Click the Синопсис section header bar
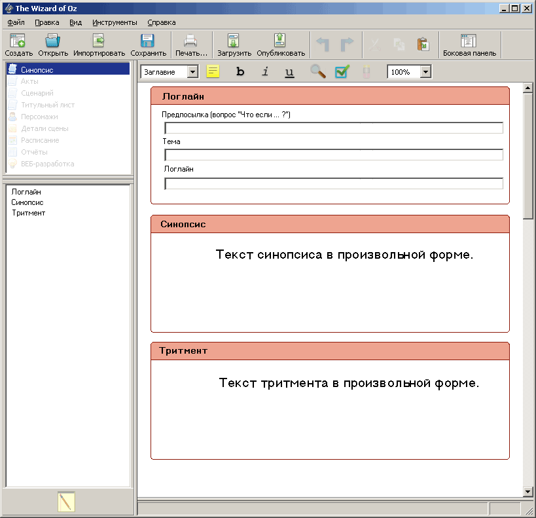The height and width of the screenshot is (518, 536). tap(331, 224)
